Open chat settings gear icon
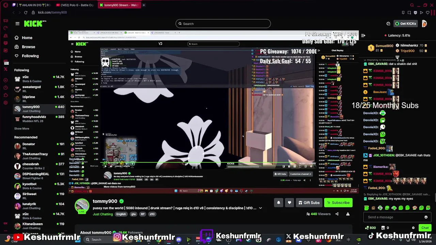The width and height of the screenshot is (436, 245). [413, 228]
